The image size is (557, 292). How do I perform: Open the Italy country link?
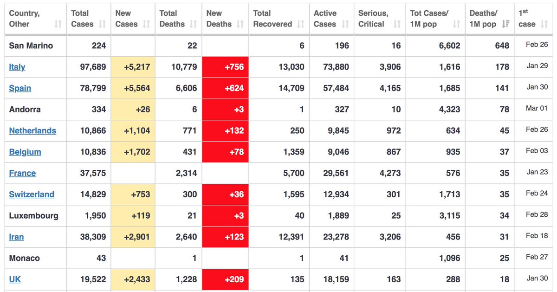17,67
